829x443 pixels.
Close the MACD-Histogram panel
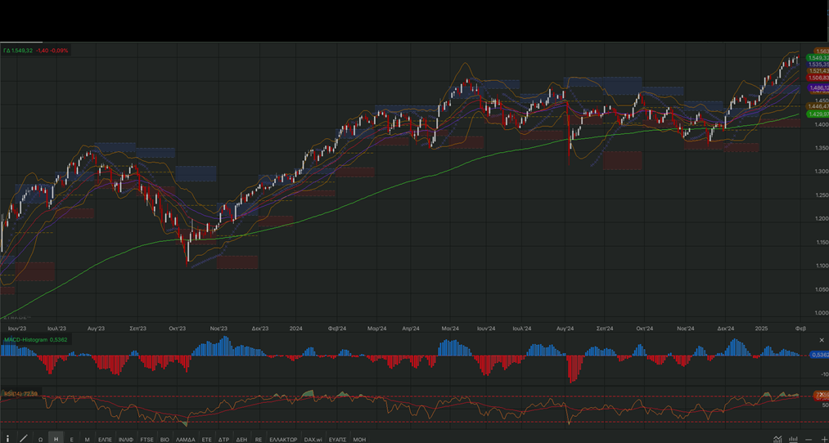(x=821, y=340)
